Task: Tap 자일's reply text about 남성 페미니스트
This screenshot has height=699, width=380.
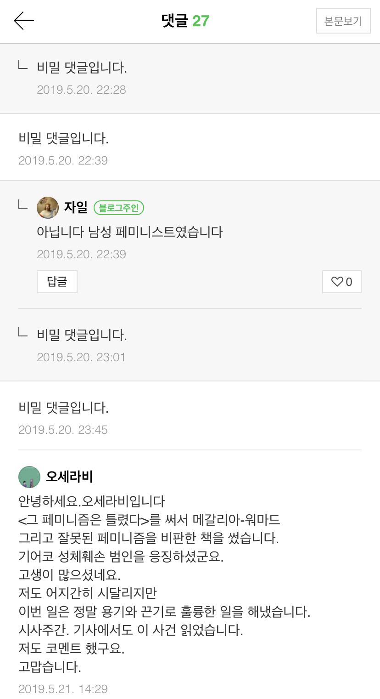Action: (x=129, y=232)
